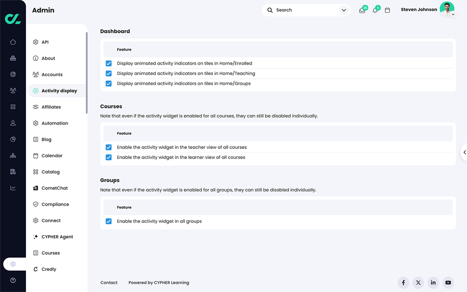Visit the Facebook icon in the footer
This screenshot has width=467, height=292.
pos(403,283)
